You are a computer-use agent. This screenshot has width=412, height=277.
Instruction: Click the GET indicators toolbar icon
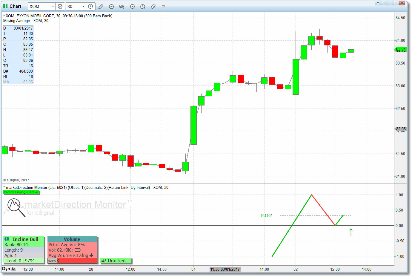[x=122, y=6]
